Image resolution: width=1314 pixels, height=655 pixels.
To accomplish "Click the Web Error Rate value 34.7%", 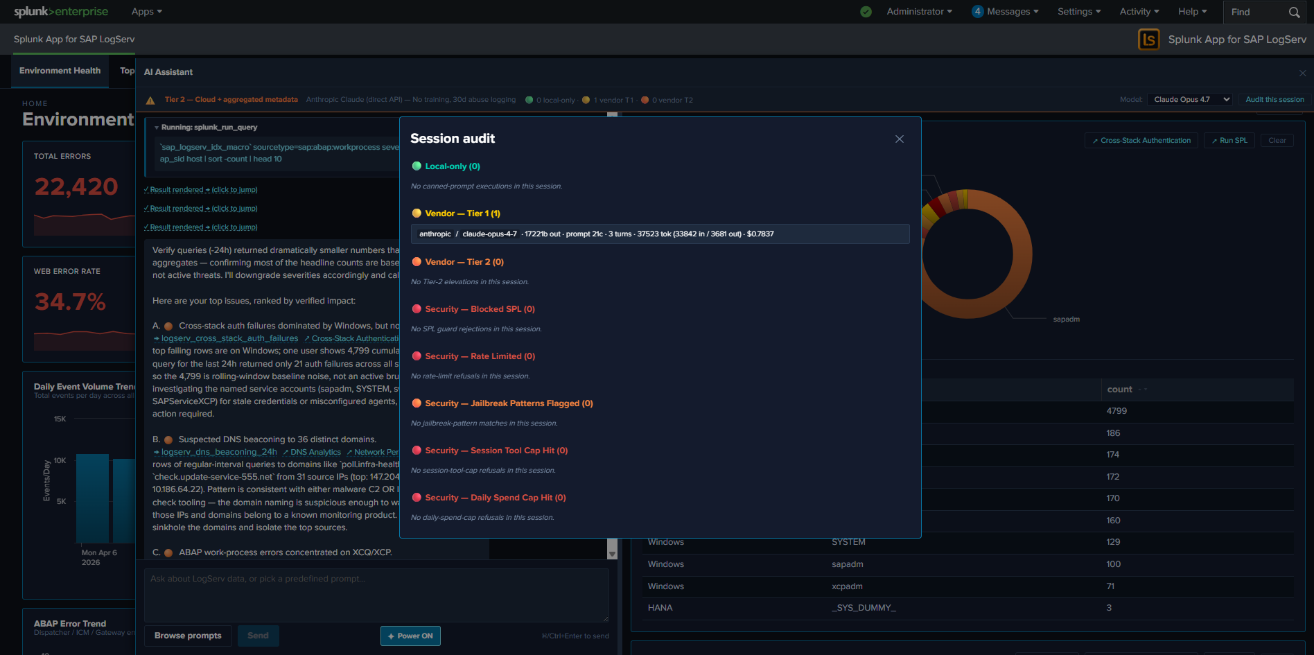I will [70, 302].
